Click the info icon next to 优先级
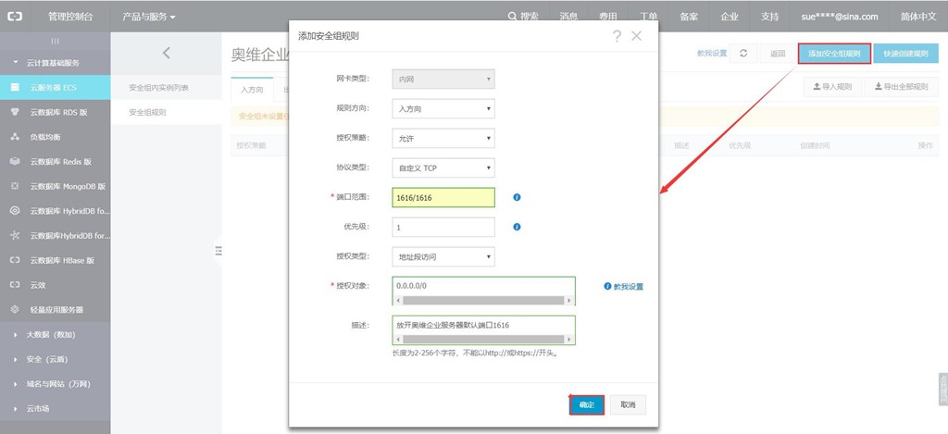The height and width of the screenshot is (434, 948). coord(517,227)
